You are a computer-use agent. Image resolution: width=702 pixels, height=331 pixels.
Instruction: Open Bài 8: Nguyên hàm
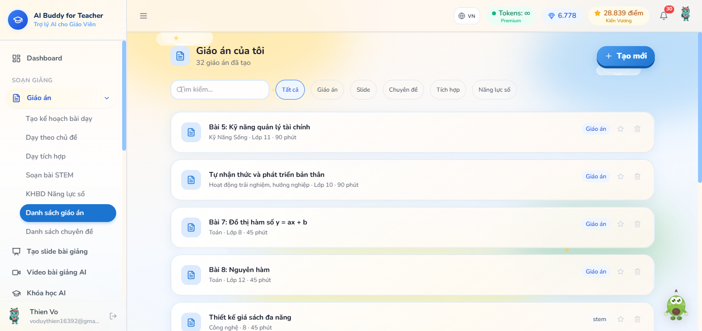(x=413, y=275)
